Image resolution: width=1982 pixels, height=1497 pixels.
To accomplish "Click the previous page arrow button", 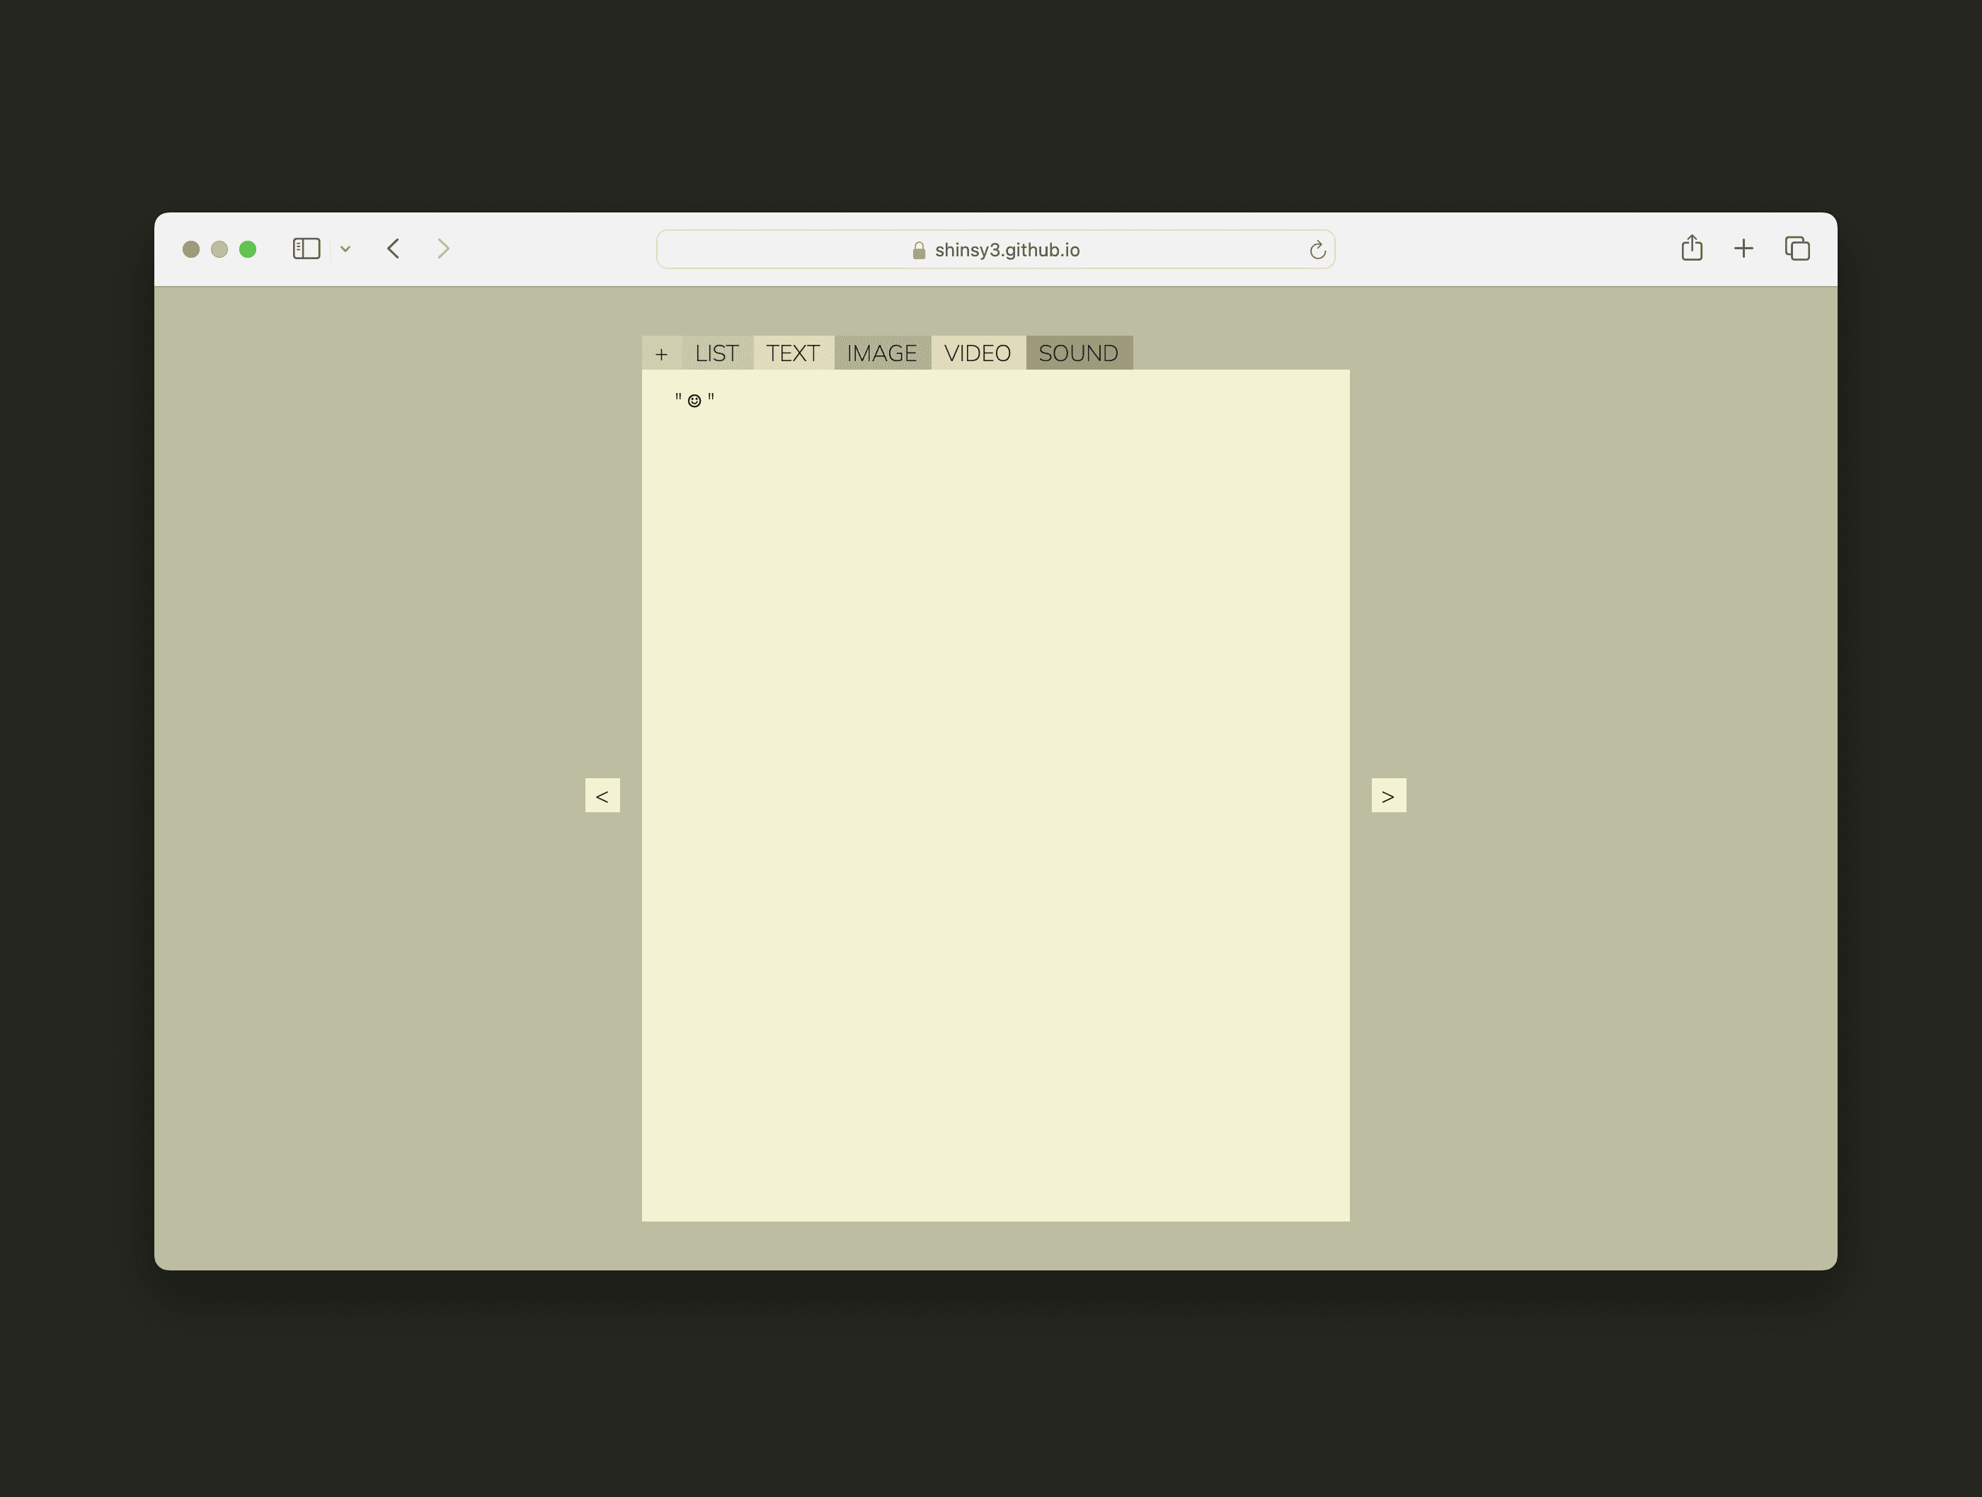I will point(602,796).
